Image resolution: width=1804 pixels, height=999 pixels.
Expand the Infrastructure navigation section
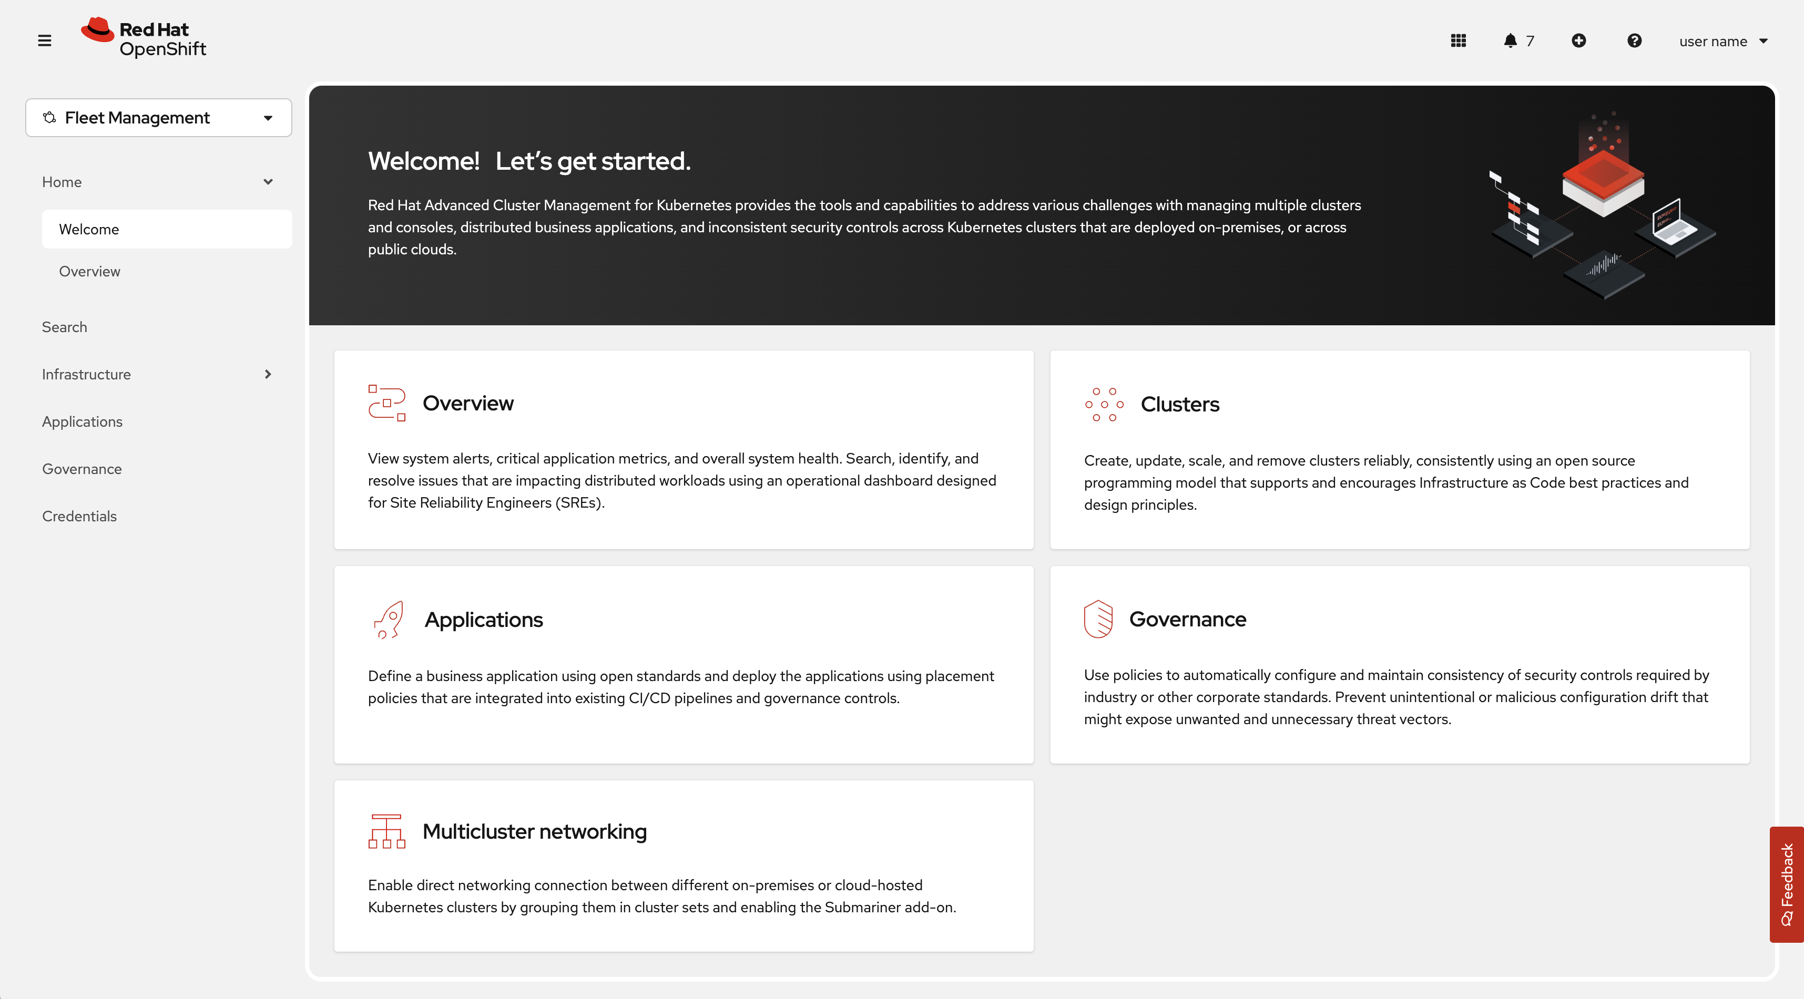[268, 375]
